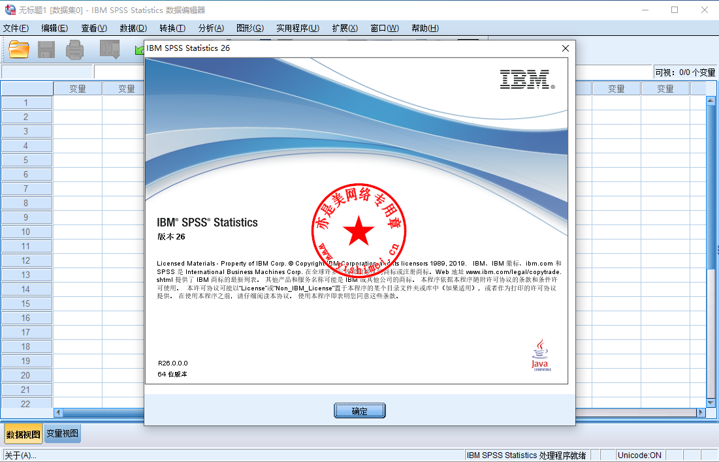Open the 数据(D) menu
719x462 pixels.
tap(133, 28)
